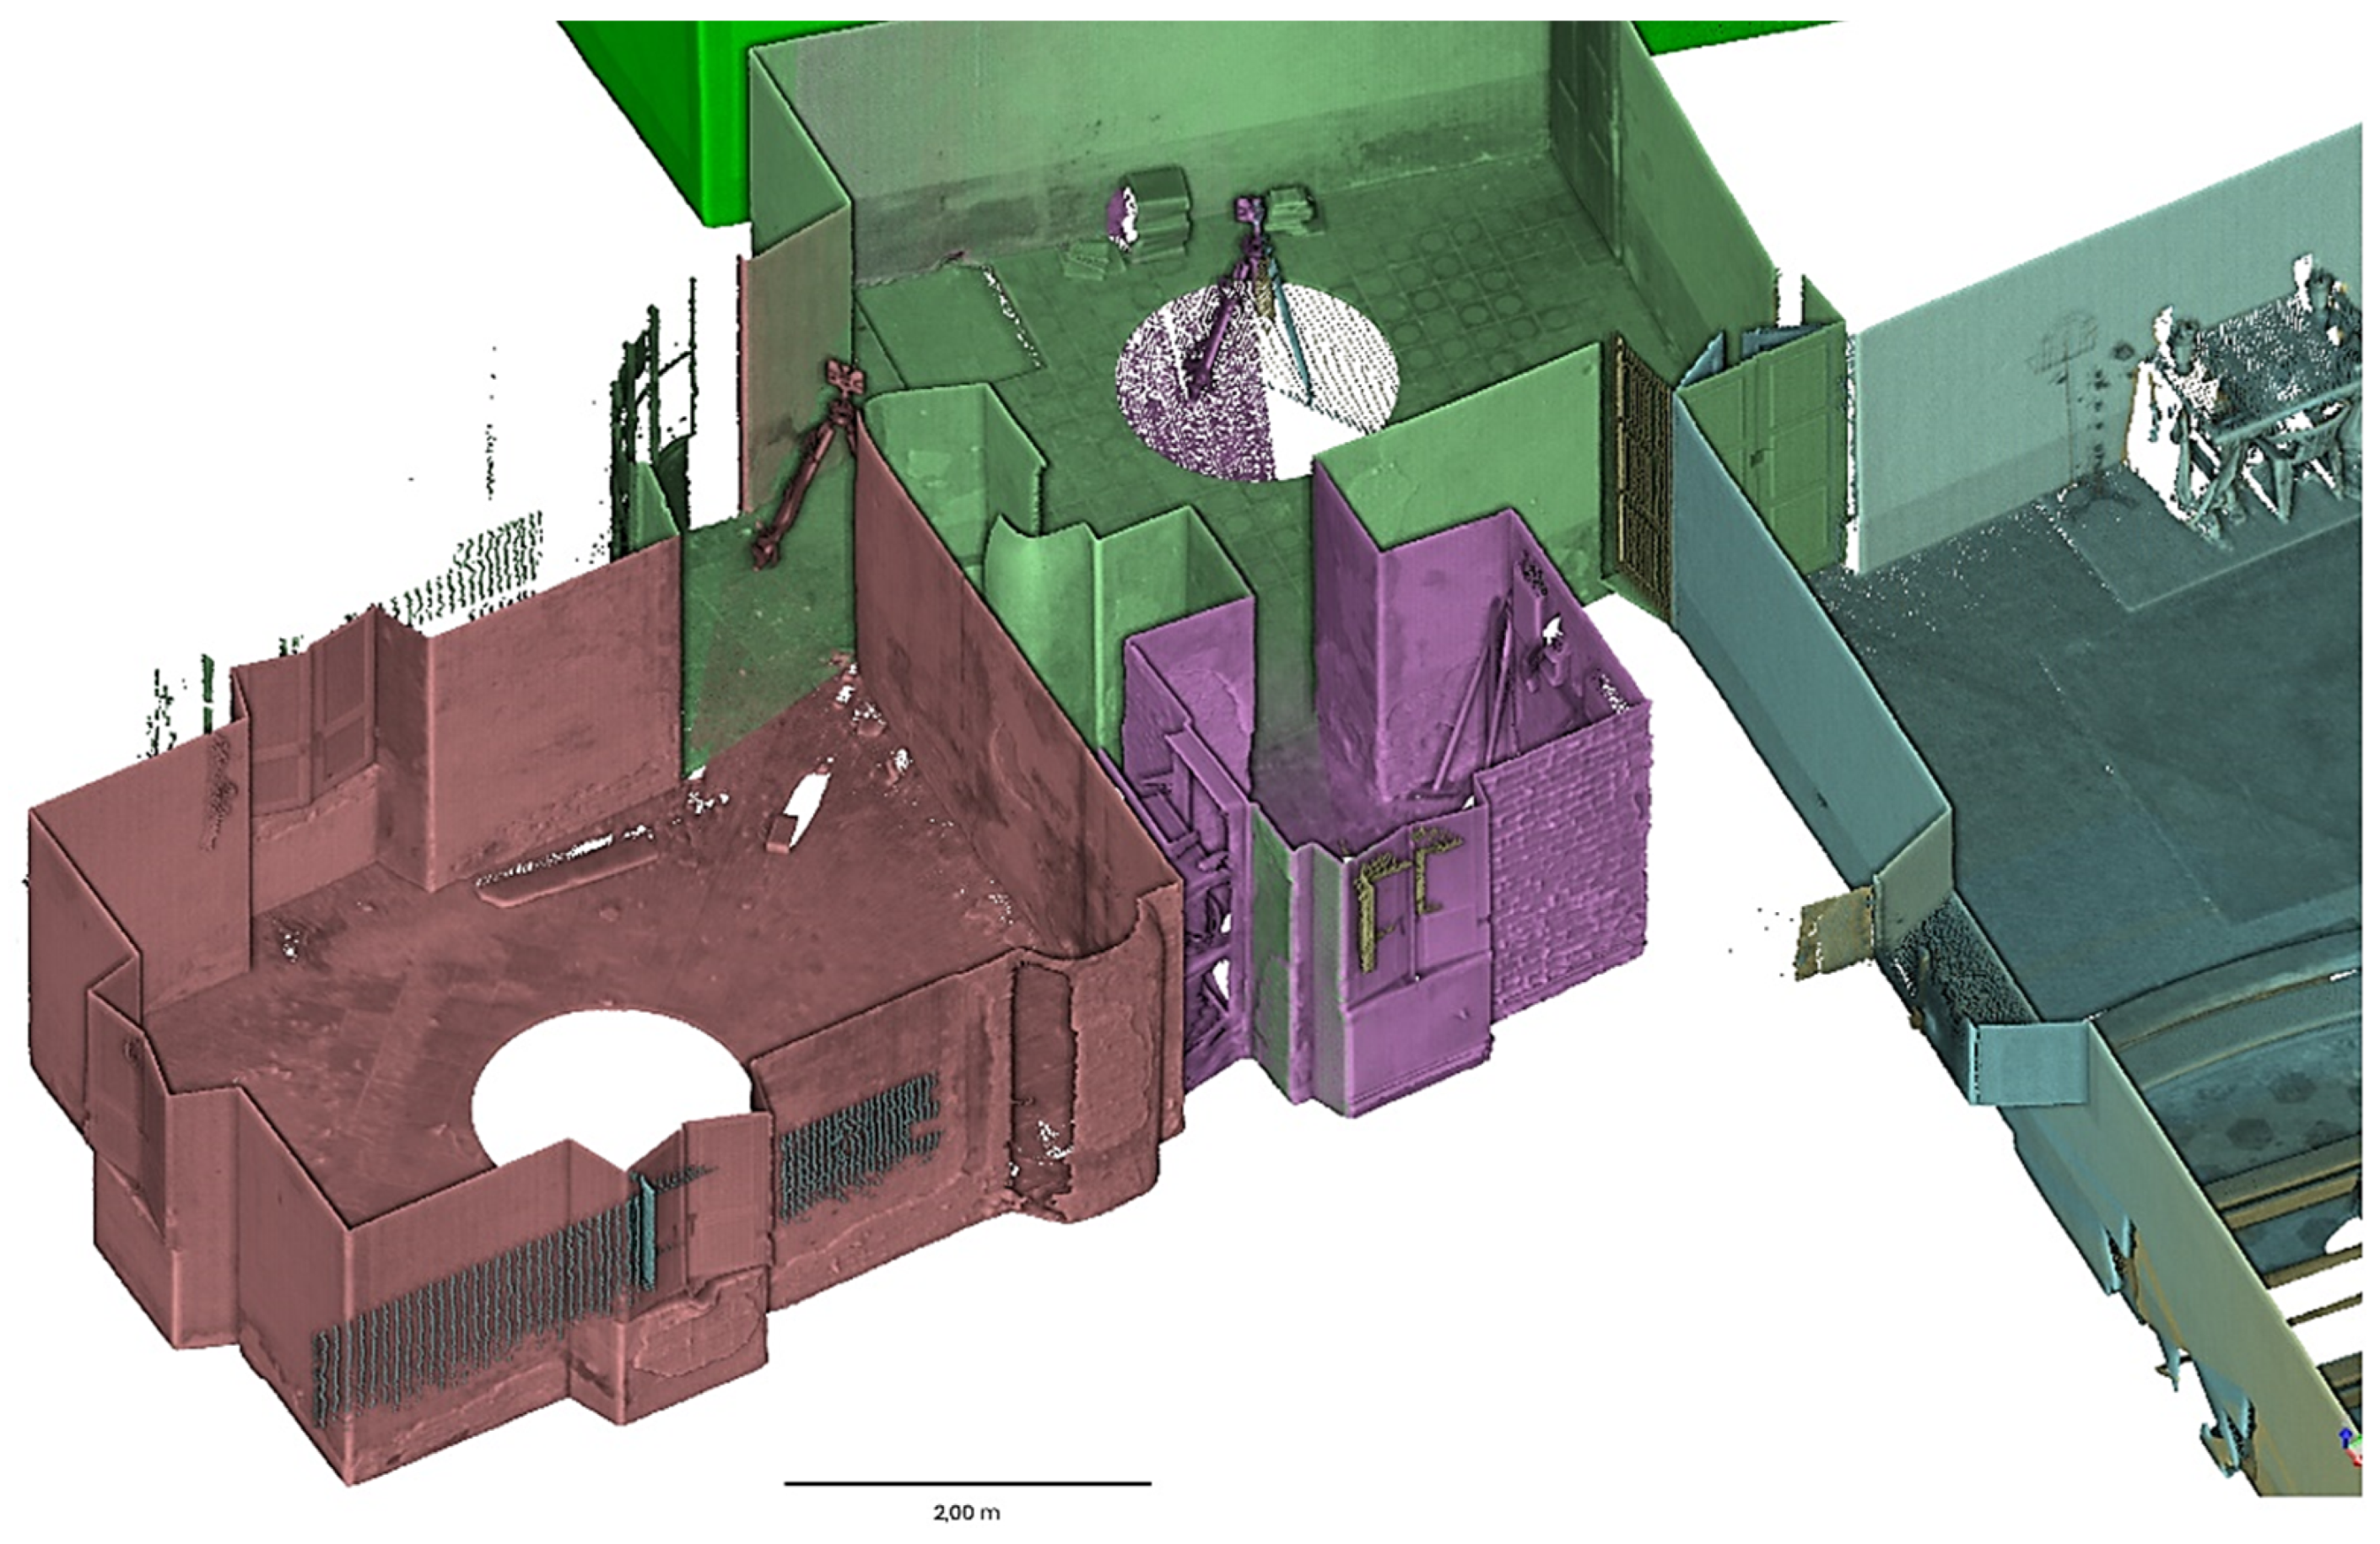The width and height of the screenshot is (2380, 1544).
Task: Click the green Y-axis arrow of gizmo
Action: tap(2359, 1440)
